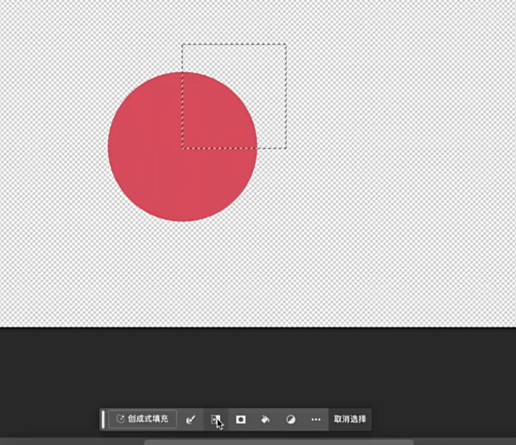This screenshot has height=445, width=516.
Task: Click the scrollbar track left of thumb
Action: tap(71, 442)
